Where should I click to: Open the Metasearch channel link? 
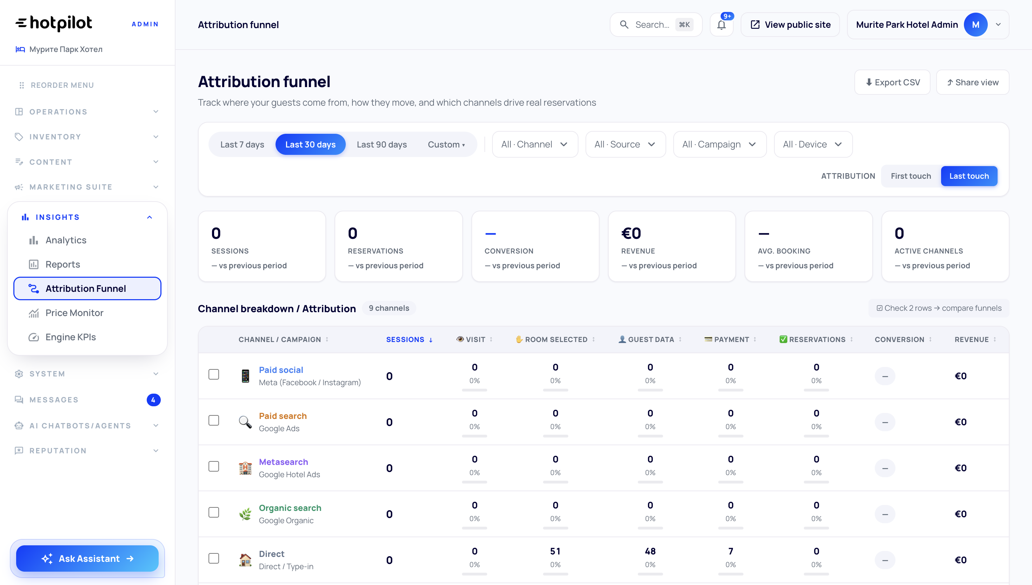(284, 462)
